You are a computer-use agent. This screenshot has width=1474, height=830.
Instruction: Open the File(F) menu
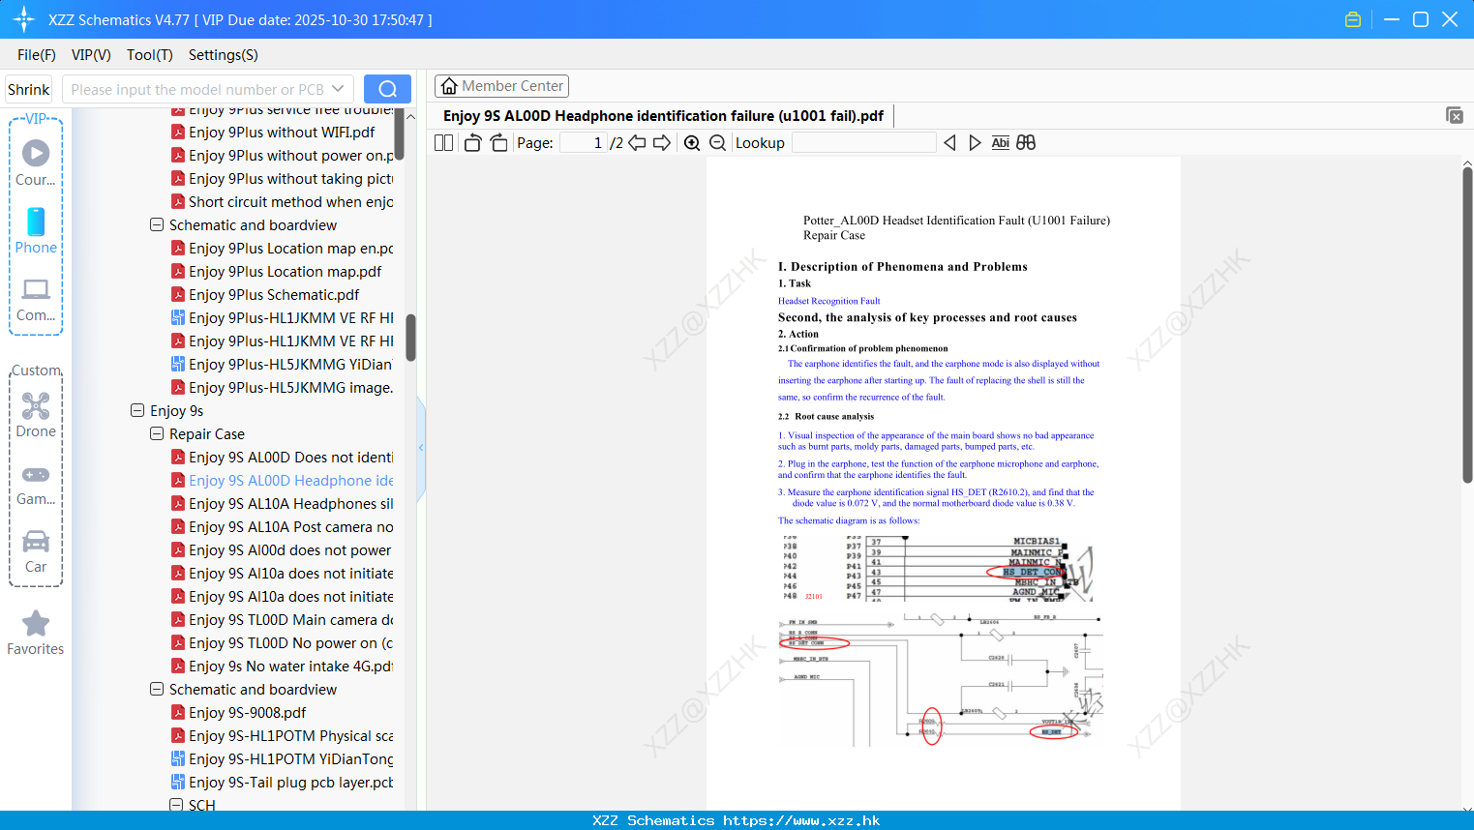(37, 55)
